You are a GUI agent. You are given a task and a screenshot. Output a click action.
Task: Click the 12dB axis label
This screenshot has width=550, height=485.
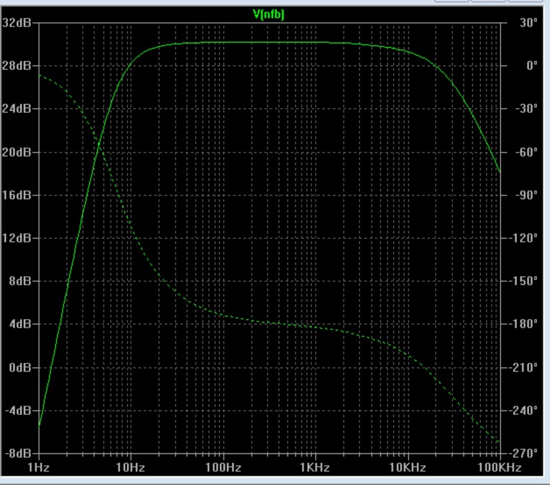click(x=17, y=238)
